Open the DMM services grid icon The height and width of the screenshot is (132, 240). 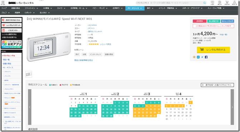click(x=3, y=2)
